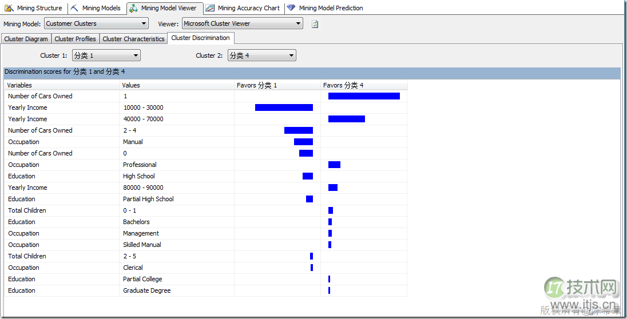Open the Cluster 2 dropdown

coord(291,55)
